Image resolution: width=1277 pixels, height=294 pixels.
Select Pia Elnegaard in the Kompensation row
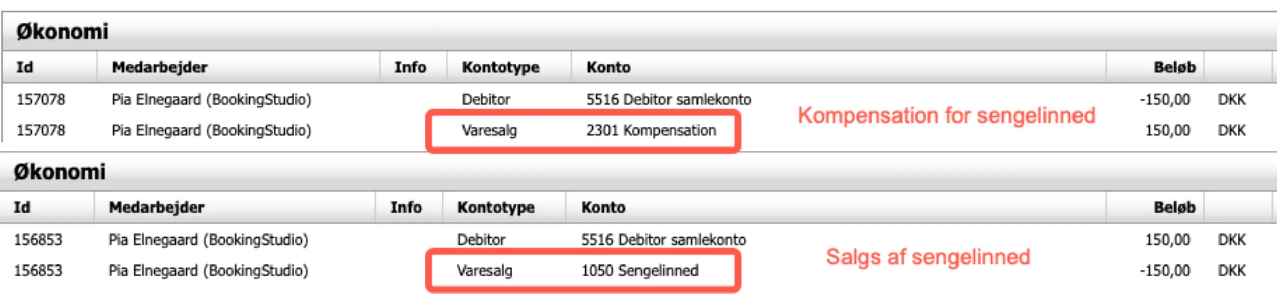point(211,131)
